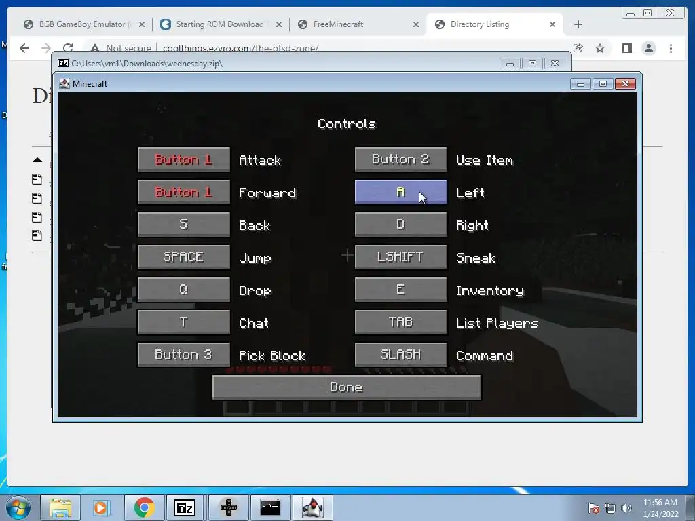
Task: Click the Chrome address bar URL
Action: (241, 48)
